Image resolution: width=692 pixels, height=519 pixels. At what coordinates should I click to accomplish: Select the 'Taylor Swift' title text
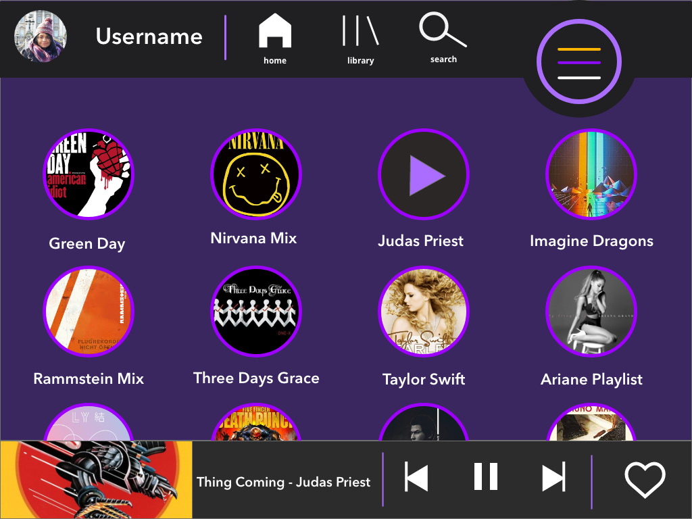(x=424, y=380)
